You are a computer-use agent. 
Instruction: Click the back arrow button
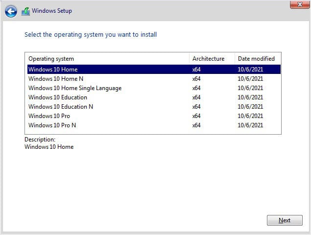[x=11, y=11]
